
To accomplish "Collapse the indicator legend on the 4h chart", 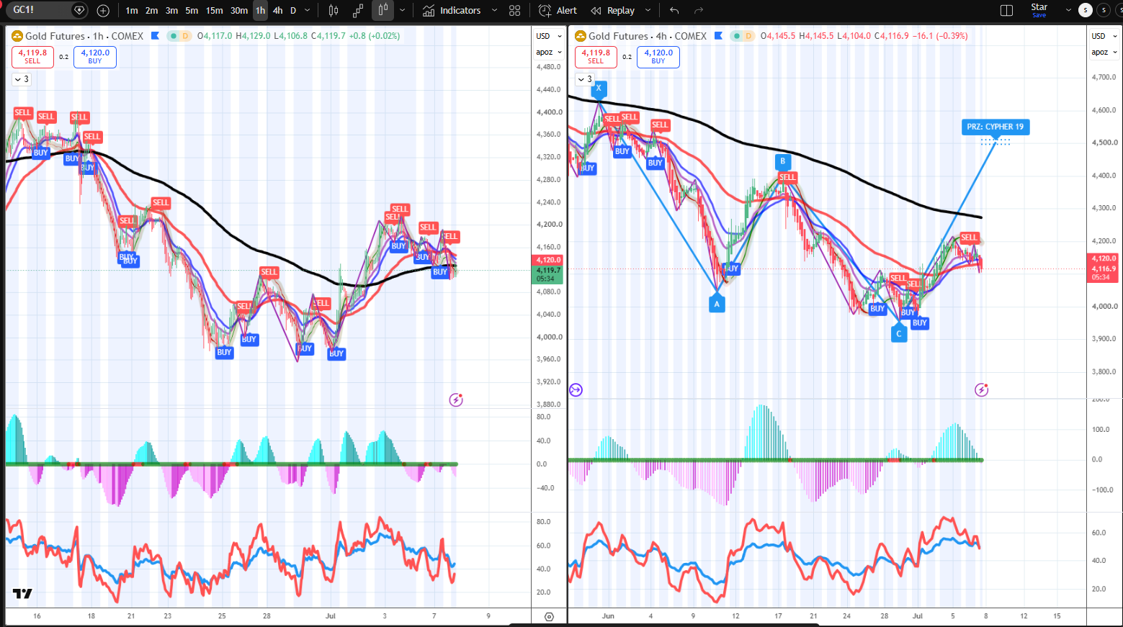I will coord(585,79).
